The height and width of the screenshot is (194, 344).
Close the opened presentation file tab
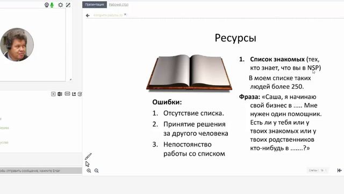click(x=125, y=15)
